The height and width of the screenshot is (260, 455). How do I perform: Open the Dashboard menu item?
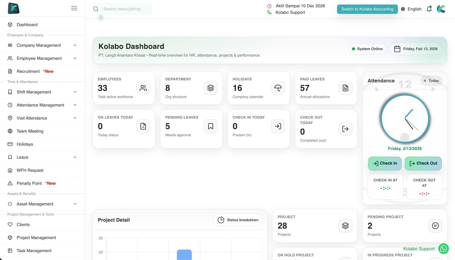click(x=27, y=25)
